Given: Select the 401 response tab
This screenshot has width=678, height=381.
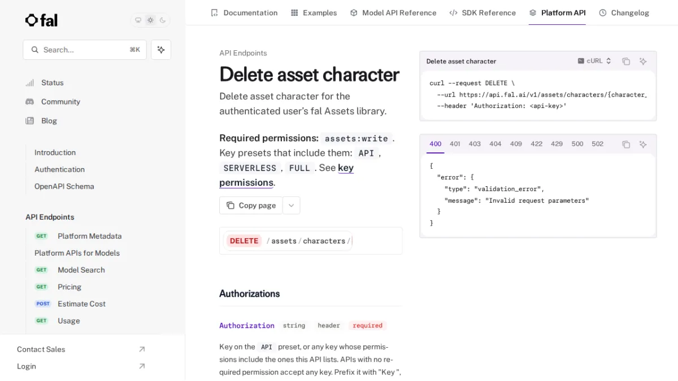Looking at the screenshot, I should [455, 144].
